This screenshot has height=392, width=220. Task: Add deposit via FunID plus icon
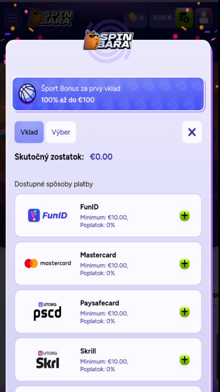(185, 216)
